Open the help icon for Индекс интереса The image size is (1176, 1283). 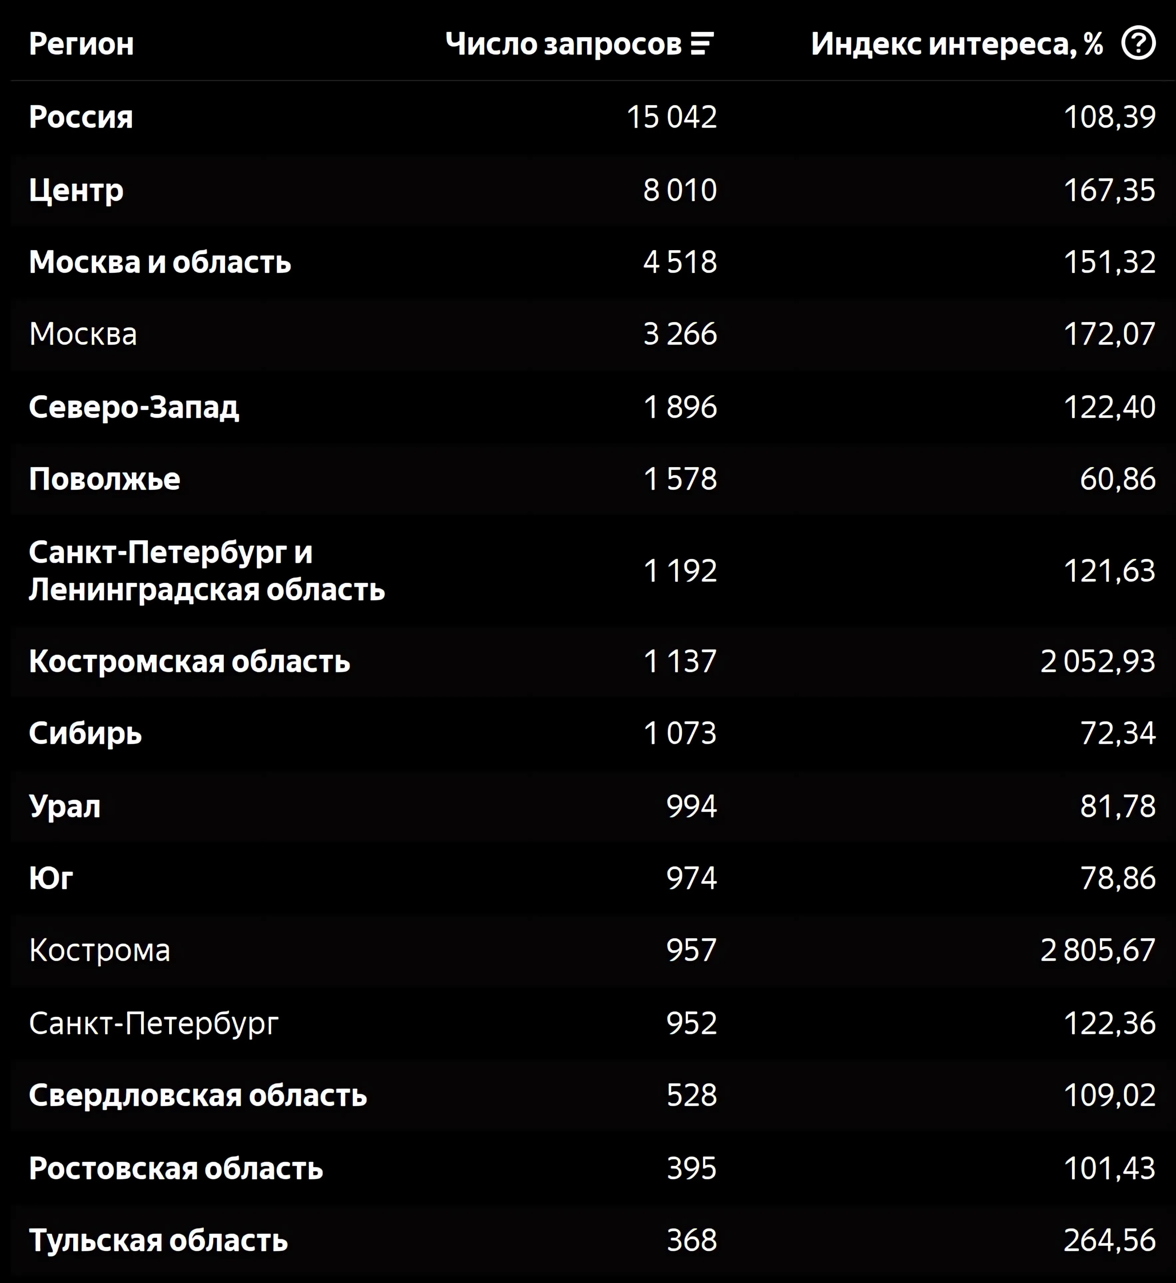click(x=1138, y=43)
